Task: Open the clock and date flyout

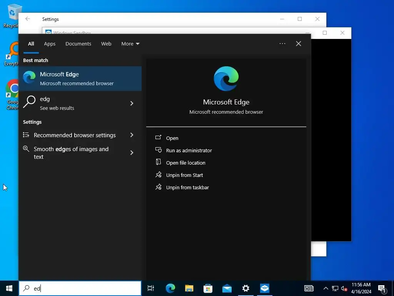Action: (361, 288)
